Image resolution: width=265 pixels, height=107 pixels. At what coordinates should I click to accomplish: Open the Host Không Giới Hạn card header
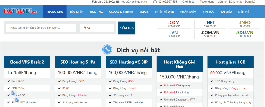click(180, 64)
